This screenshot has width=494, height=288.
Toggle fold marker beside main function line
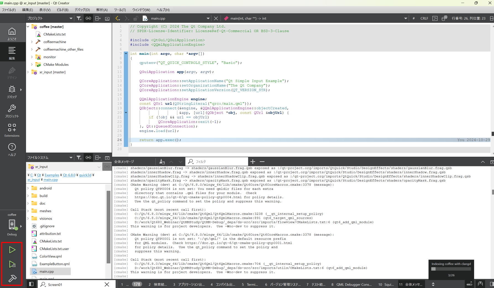pos(126,54)
